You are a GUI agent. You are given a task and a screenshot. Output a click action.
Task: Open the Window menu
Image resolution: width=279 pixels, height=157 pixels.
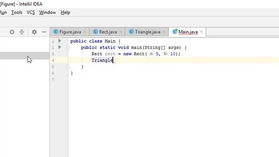48,13
